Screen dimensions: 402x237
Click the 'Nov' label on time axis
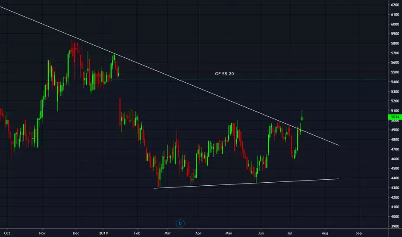pos(42,233)
